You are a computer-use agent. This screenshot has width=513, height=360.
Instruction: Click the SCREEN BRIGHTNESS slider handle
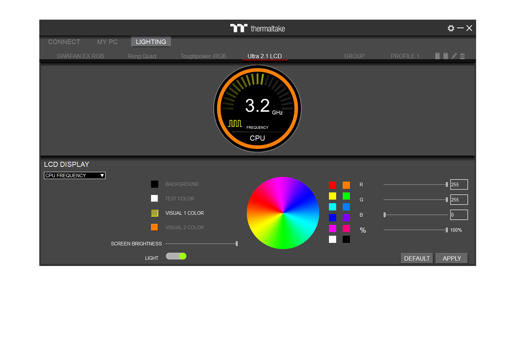click(237, 244)
